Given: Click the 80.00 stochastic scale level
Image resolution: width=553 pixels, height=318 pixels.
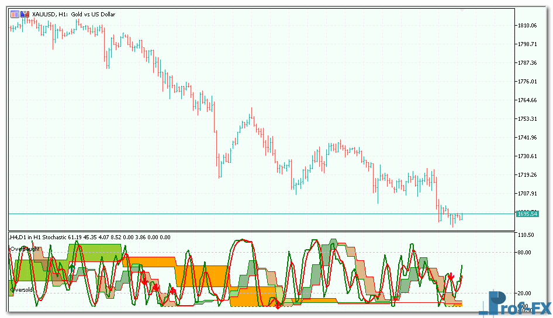Looking at the screenshot, I should click(x=526, y=253).
